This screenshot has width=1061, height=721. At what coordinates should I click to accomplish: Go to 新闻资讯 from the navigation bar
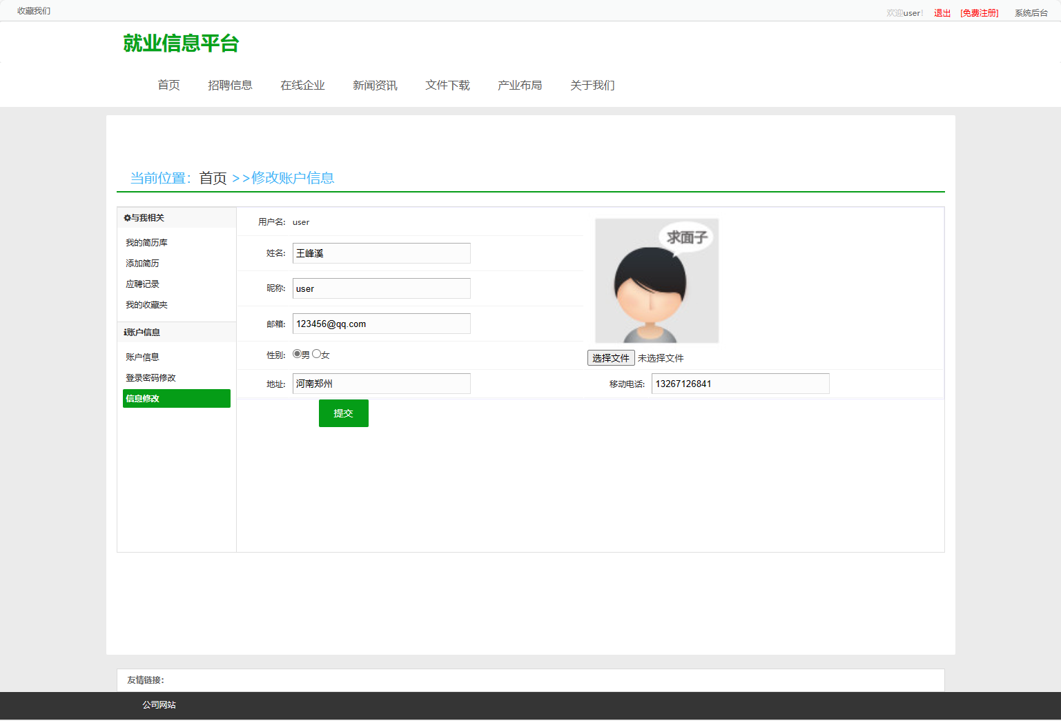pos(374,85)
